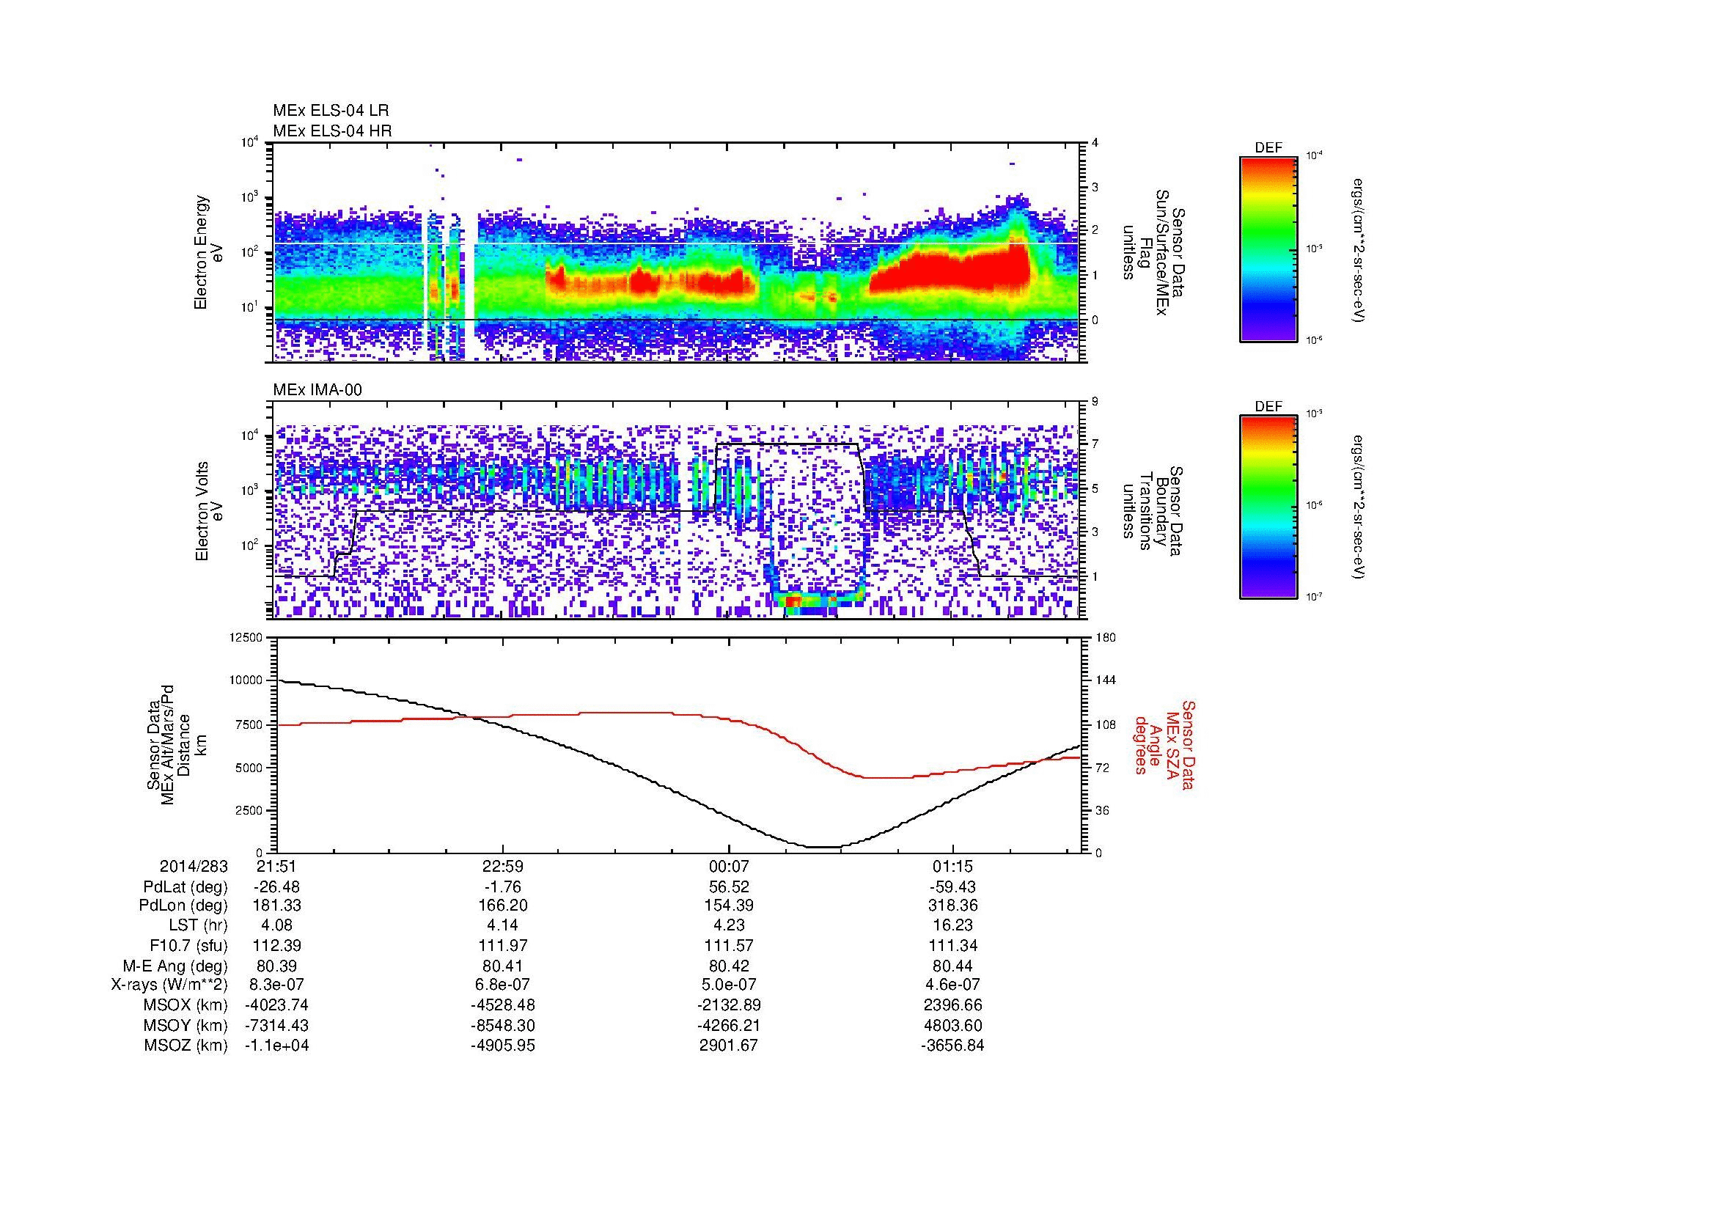Click the 'MEx ELS-04 HR' plot title
1715x1212 pixels.
(331, 131)
